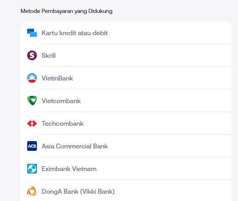Choose the Skrill payment label

[49, 55]
